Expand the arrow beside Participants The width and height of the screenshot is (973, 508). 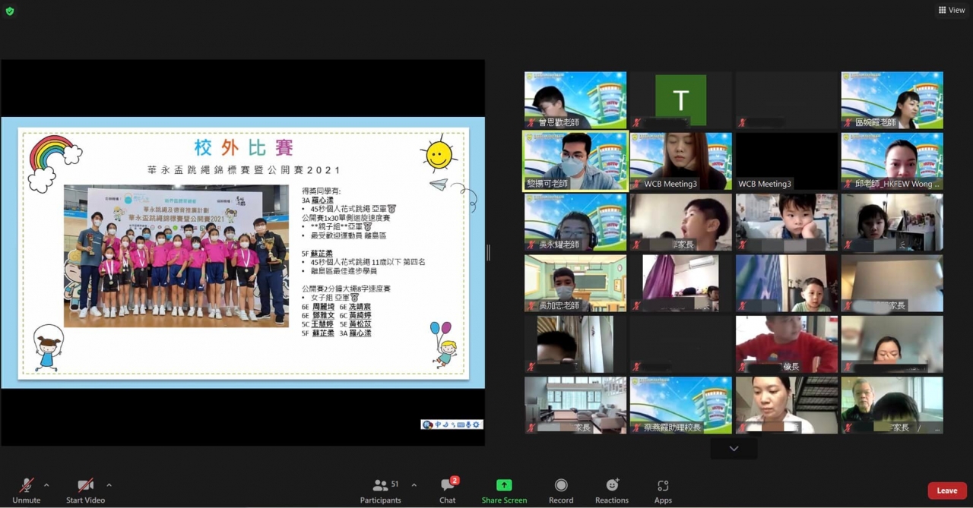(x=414, y=485)
